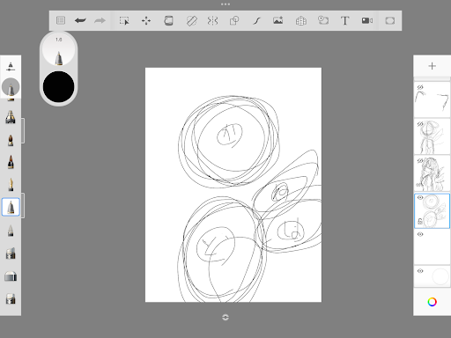Select the last brush in the palette
This screenshot has width=451, height=338.
[x=11, y=299]
